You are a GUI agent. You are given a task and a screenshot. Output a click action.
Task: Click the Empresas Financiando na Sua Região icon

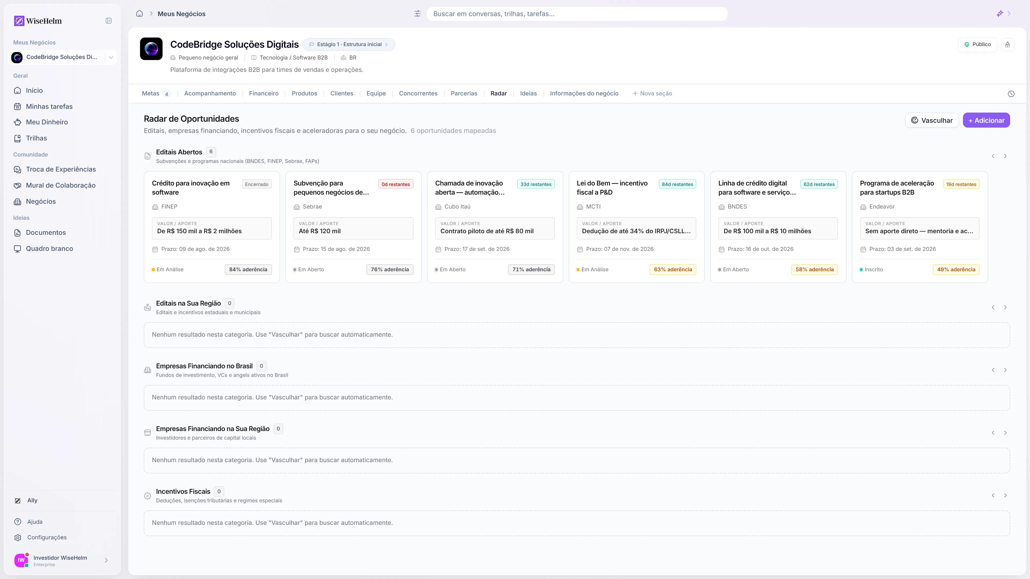coord(148,433)
